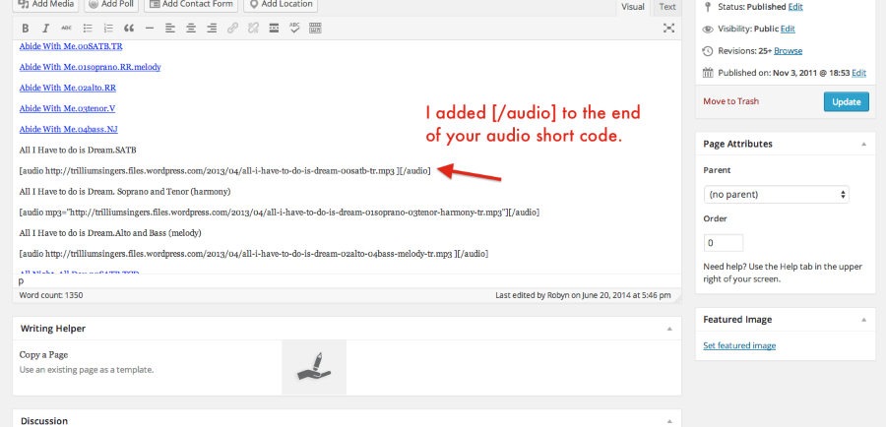Viewport: 886px width, 427px height.
Task: Click the Add Location button
Action: coord(281,5)
